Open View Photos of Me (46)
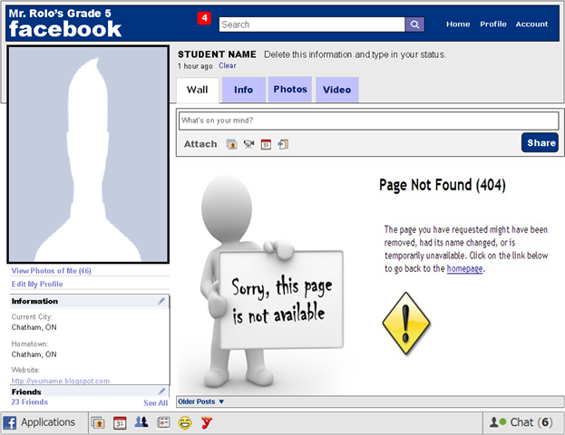Screen dimensions: 565x435 pos(51,271)
